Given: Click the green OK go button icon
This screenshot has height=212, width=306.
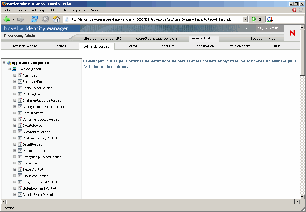Looking at the screenshot, I should [254, 19].
